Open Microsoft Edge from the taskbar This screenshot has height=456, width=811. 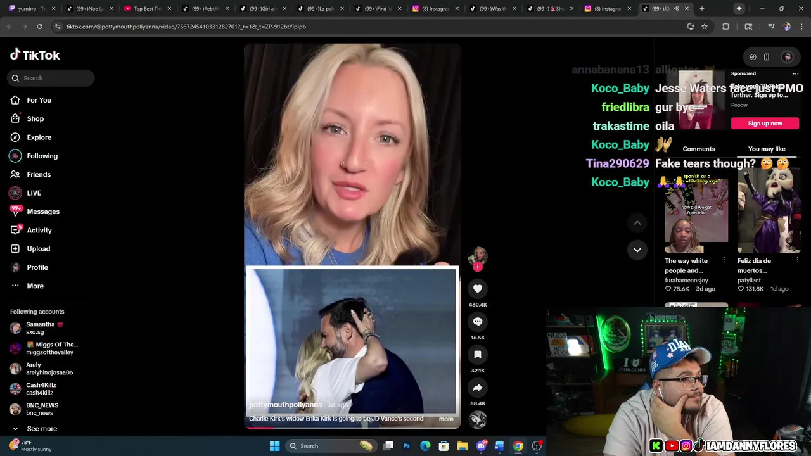pyautogui.click(x=425, y=446)
